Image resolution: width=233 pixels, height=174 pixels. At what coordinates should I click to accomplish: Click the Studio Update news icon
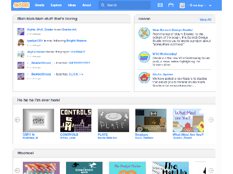pyautogui.click(x=144, y=77)
